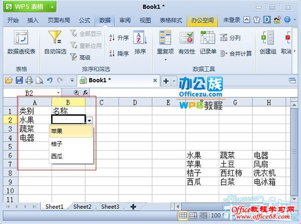Image resolution: width=301 pixels, height=224 pixels.
Task: Open the 办公空间 tab
Action: 202,21
